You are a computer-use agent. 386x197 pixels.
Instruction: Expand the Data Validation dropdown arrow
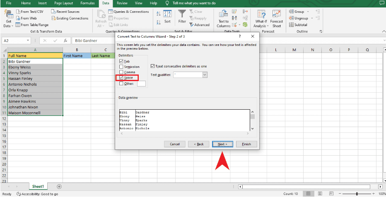click(239, 25)
